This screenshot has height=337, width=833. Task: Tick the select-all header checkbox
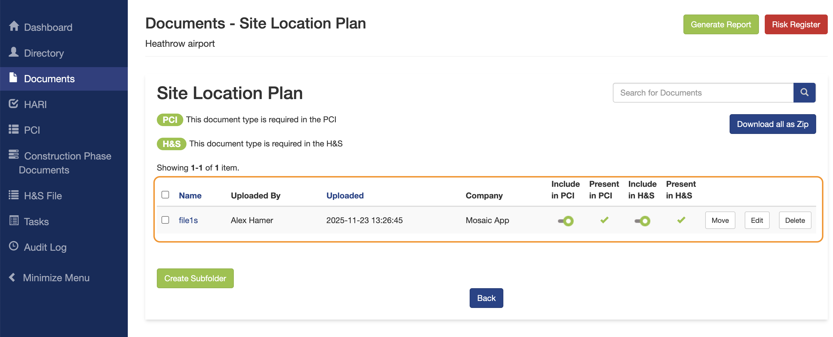click(165, 195)
